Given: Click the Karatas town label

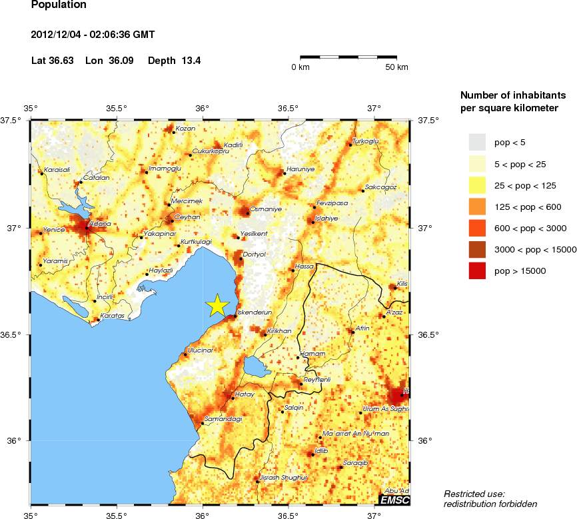Looking at the screenshot, I should coord(112,315).
